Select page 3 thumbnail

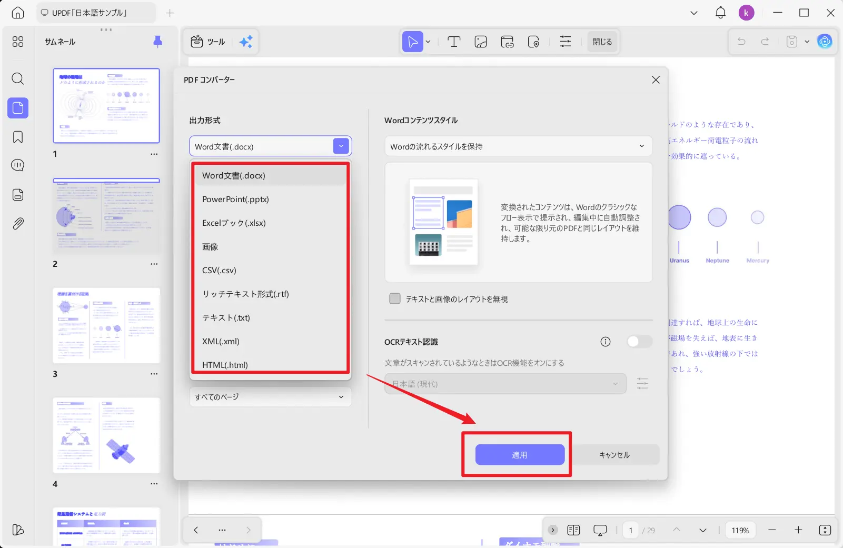pos(106,325)
